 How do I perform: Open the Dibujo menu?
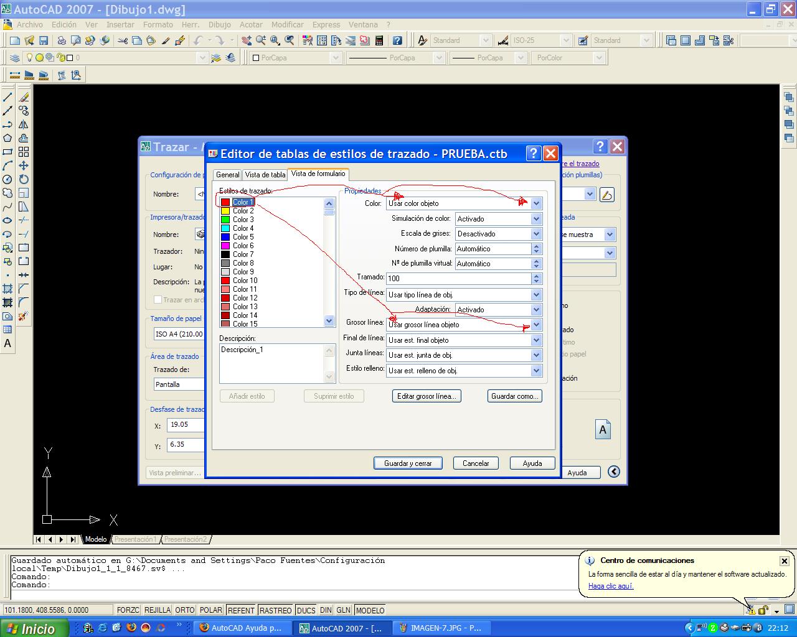(220, 25)
